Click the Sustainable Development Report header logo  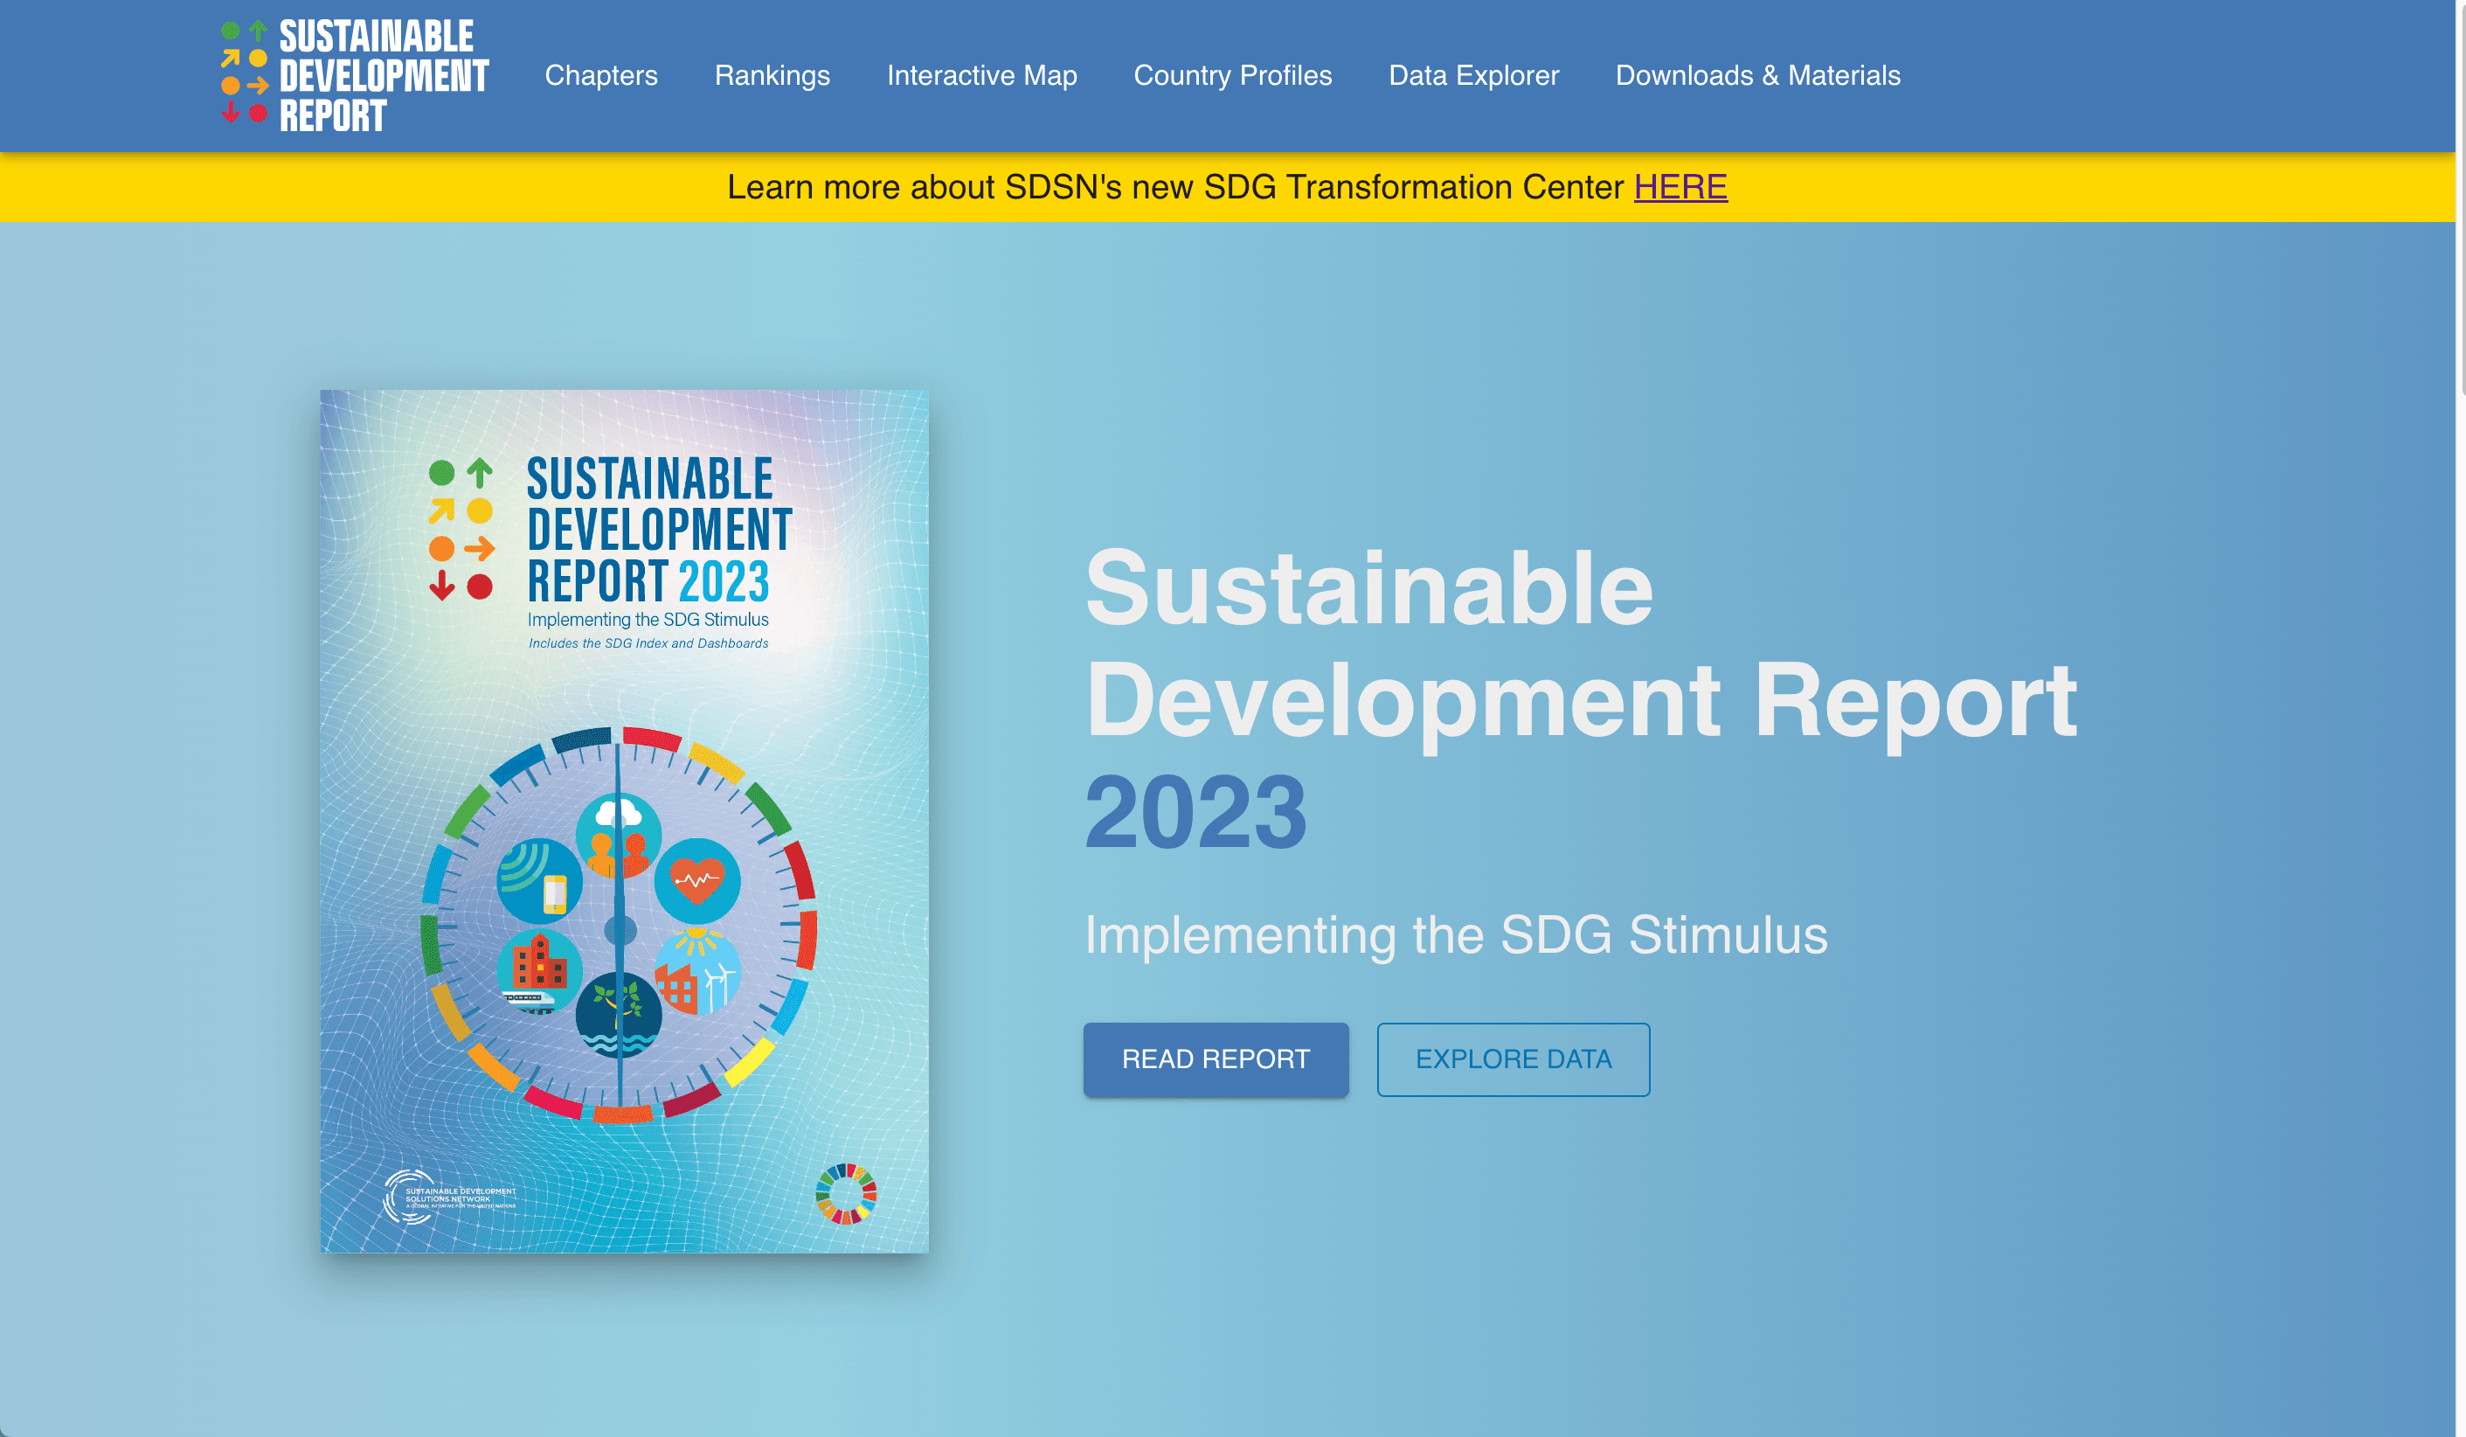point(354,76)
